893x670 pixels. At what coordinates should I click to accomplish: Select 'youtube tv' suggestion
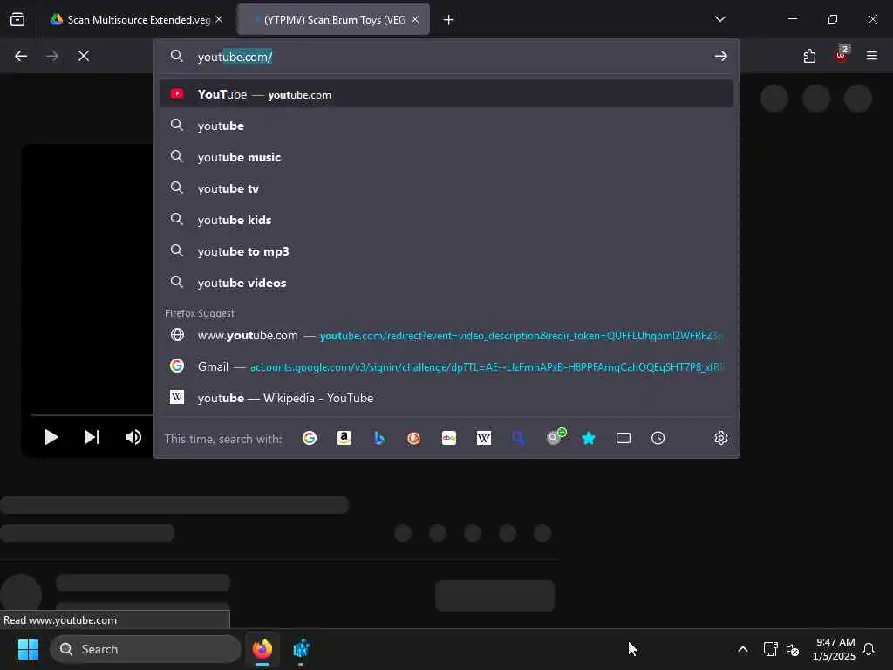point(446,188)
